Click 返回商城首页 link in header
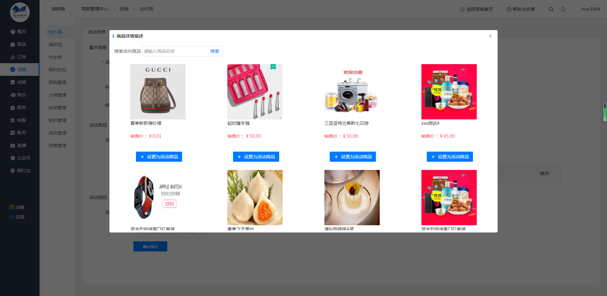This screenshot has width=607, height=296. (x=476, y=9)
